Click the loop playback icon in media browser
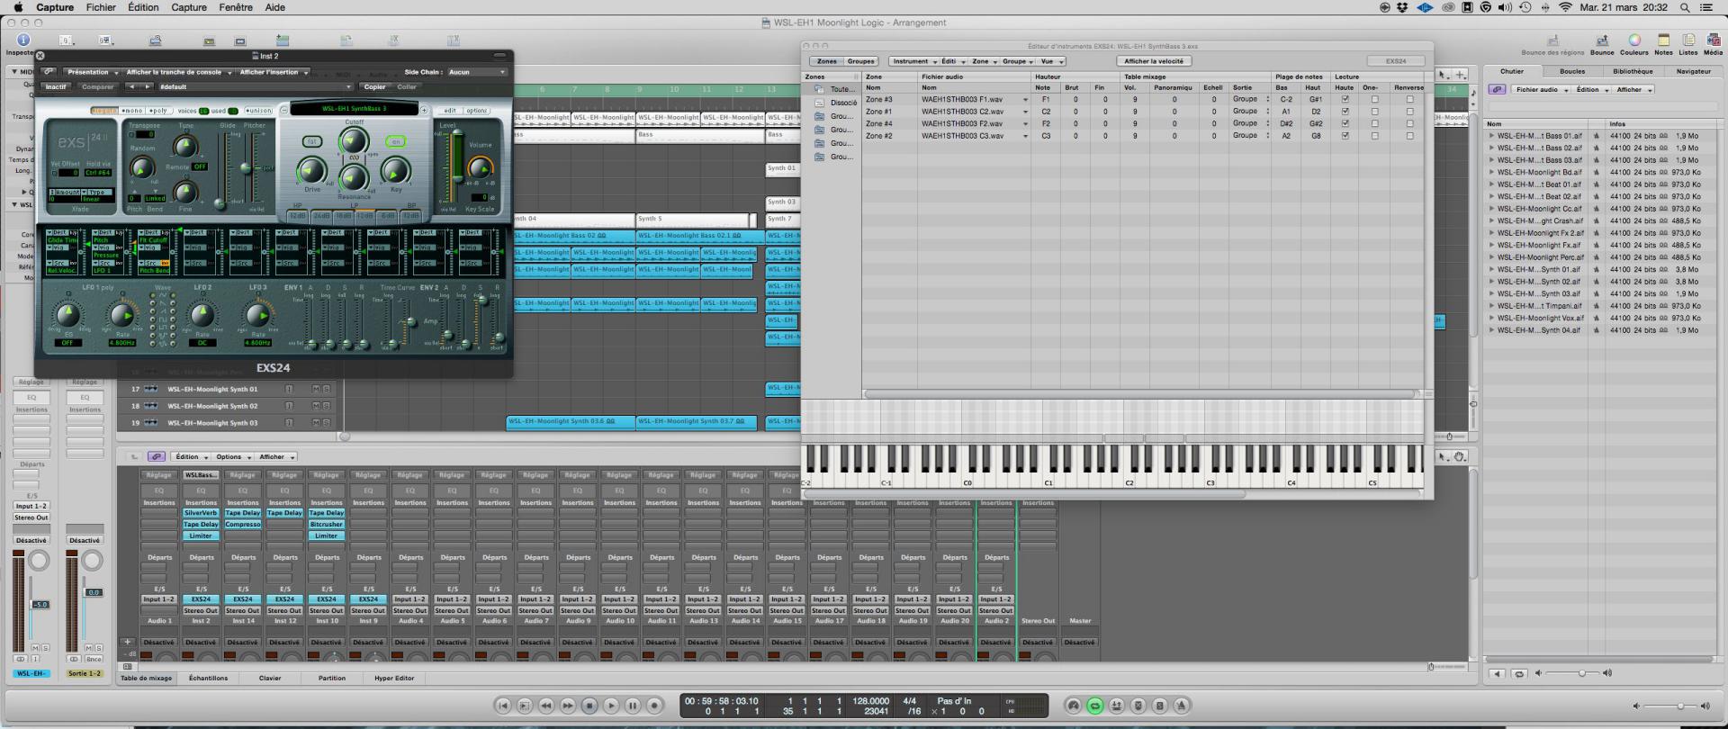This screenshot has width=1728, height=729. click(x=1519, y=673)
